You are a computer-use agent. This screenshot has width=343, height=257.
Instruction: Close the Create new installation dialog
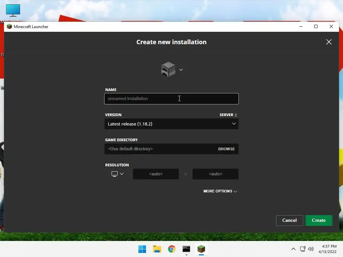[329, 42]
